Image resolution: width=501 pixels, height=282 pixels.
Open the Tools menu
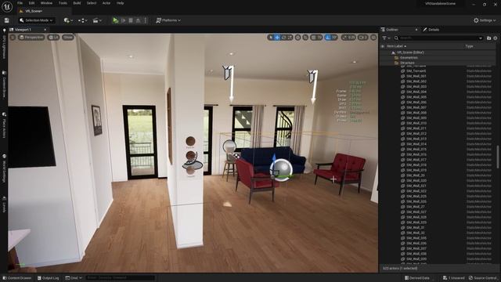click(63, 3)
